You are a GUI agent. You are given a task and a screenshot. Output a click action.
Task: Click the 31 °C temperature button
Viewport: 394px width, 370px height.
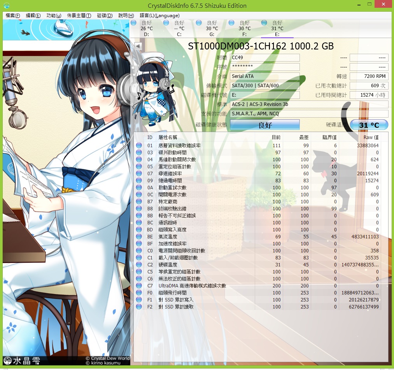coord(369,125)
